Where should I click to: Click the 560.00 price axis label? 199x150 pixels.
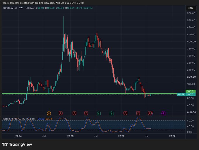pyautogui.click(x=191, y=13)
